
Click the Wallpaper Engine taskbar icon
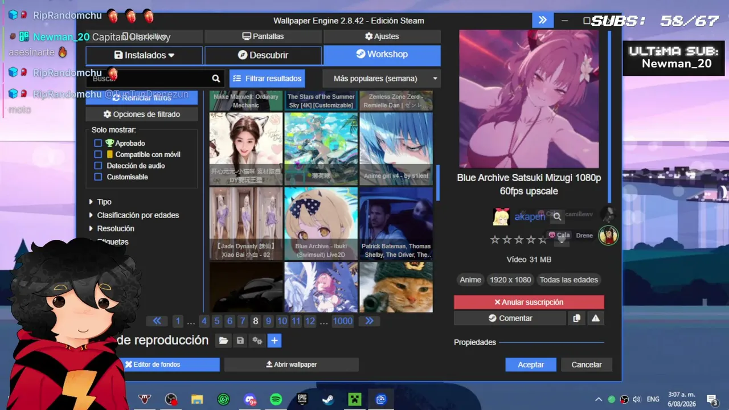[x=381, y=399]
